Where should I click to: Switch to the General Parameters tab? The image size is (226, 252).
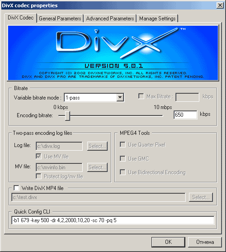[60, 19]
